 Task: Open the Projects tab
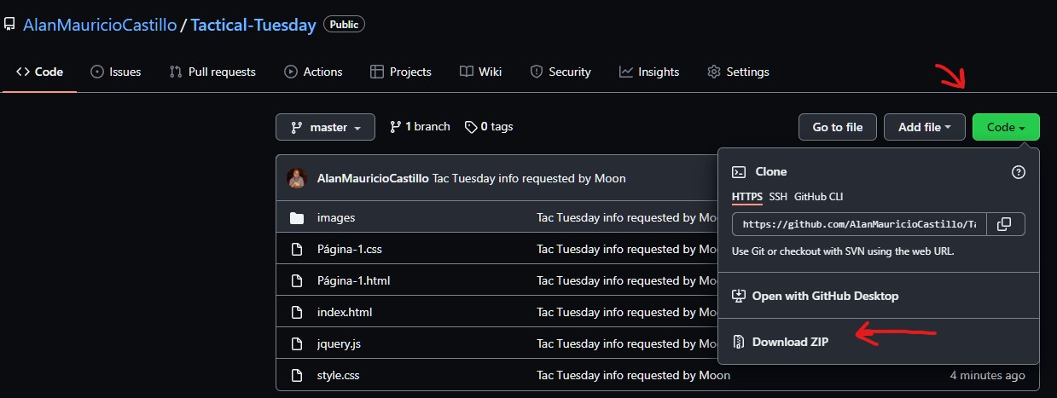[401, 72]
